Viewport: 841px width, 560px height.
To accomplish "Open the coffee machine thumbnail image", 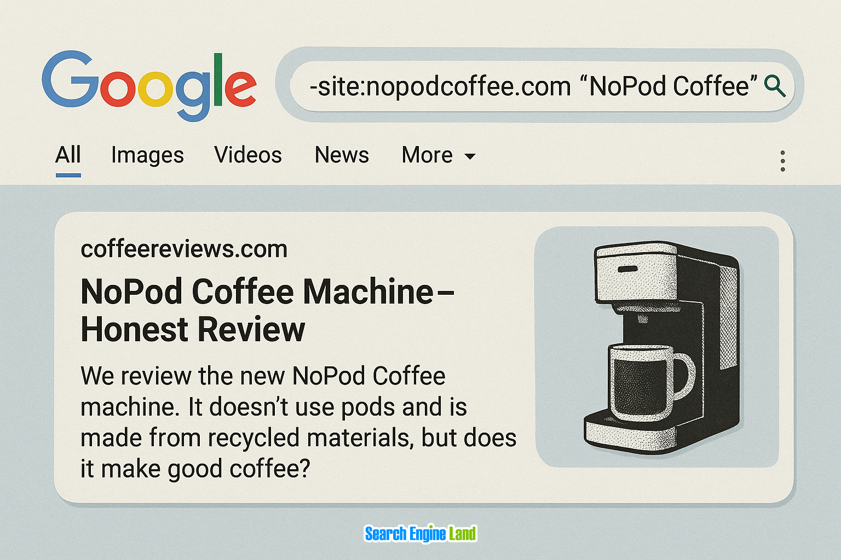I will coord(657,347).
